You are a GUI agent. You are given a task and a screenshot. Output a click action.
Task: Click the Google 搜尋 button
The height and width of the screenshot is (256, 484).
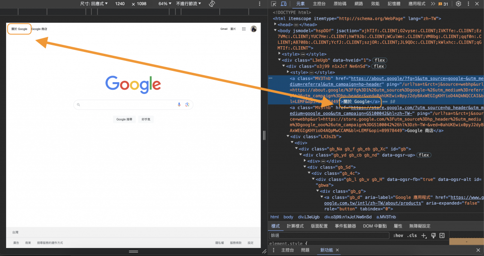tap(124, 119)
